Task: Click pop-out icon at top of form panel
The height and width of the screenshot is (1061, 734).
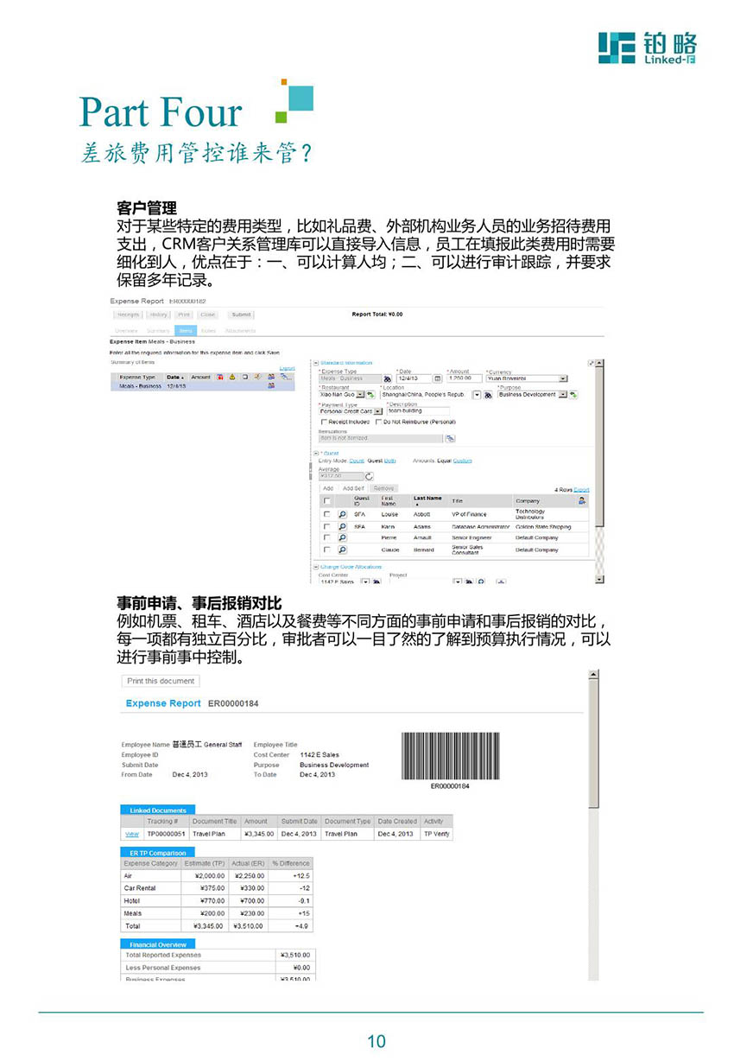Action: (591, 364)
